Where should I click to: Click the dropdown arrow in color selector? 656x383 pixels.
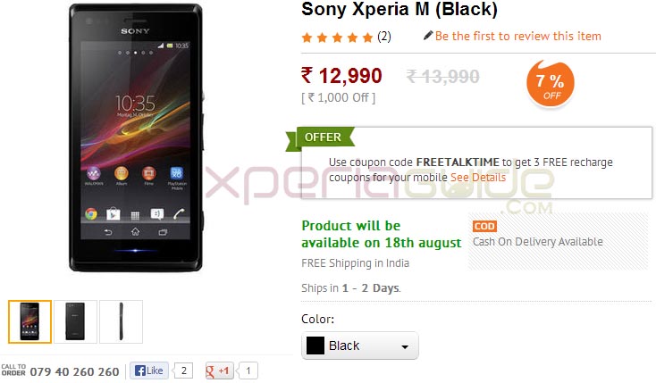pyautogui.click(x=405, y=347)
